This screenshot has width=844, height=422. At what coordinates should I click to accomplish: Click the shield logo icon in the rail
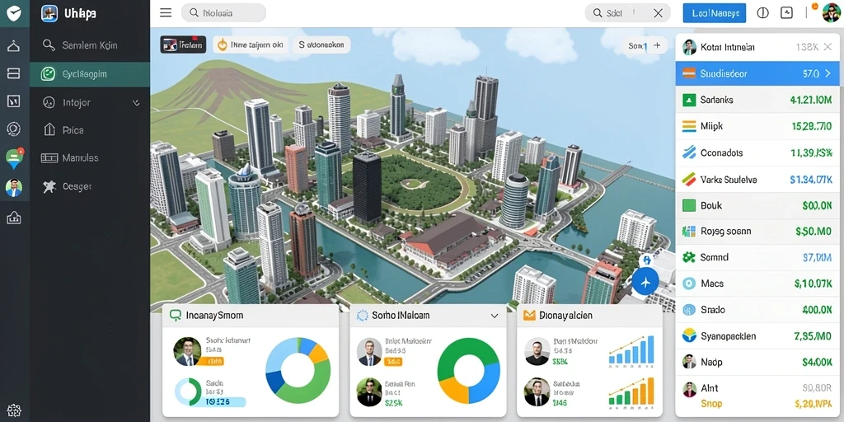pos(13,13)
